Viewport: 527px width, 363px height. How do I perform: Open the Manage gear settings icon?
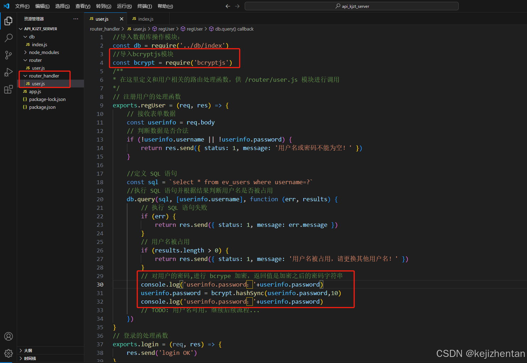[x=9, y=353]
